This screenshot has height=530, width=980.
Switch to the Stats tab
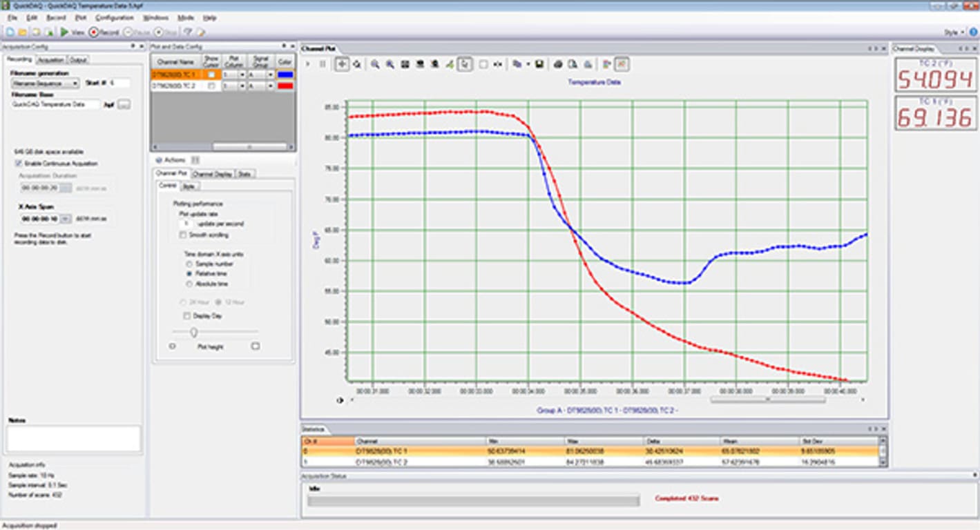(244, 173)
